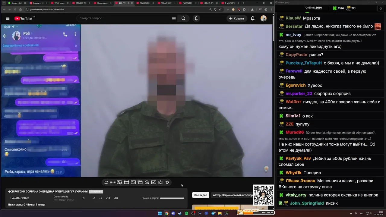Switch to the 'В МОСКВЕ' browser tab
386x217 pixels.
[x=230, y=3]
